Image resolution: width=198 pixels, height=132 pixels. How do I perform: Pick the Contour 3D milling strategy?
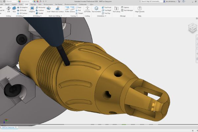click(x=40, y=10)
